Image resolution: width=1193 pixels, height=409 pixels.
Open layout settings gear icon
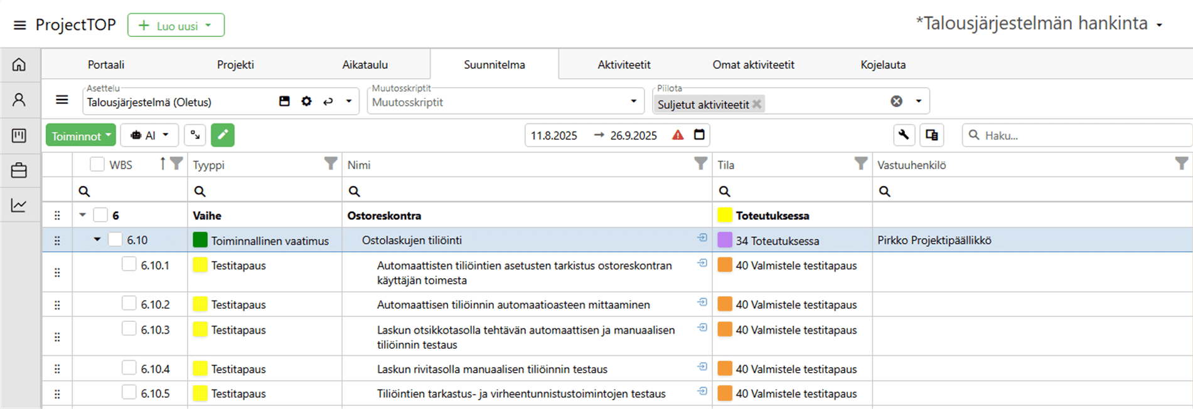point(306,101)
